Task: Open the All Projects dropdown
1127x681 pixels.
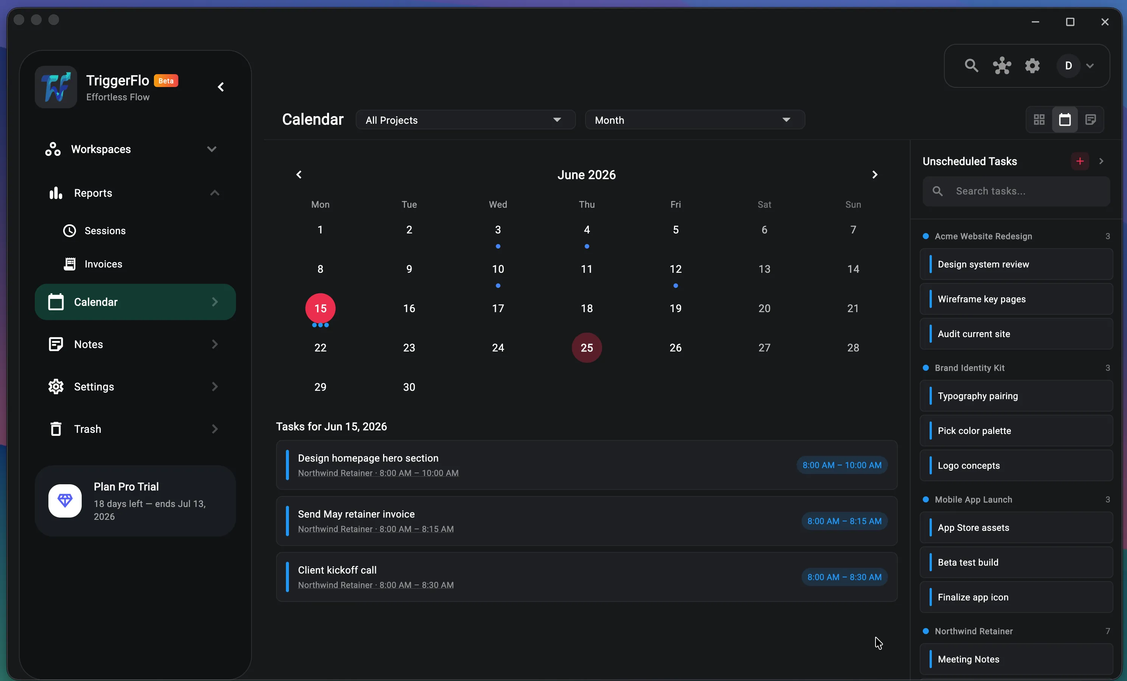Action: pos(466,120)
